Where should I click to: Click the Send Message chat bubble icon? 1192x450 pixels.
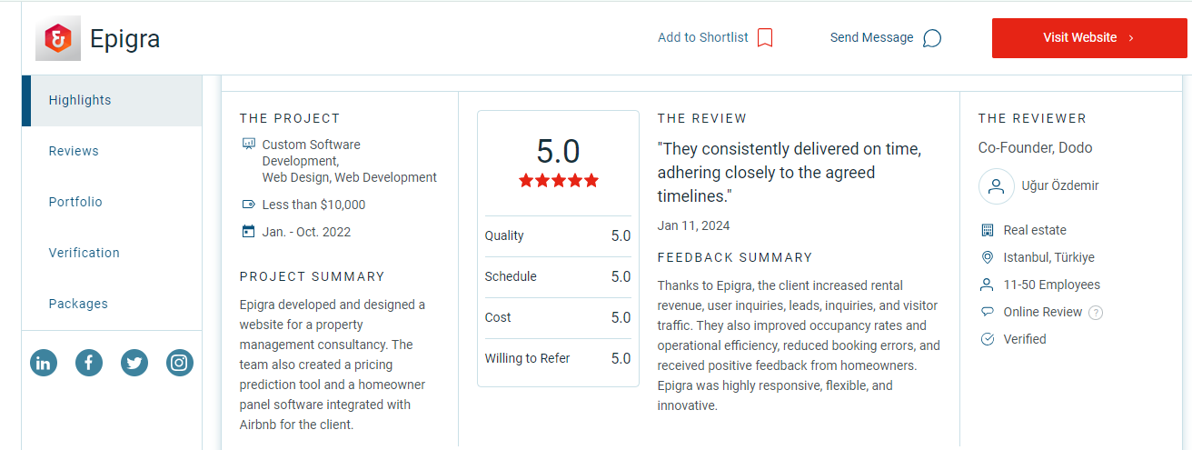tap(932, 38)
